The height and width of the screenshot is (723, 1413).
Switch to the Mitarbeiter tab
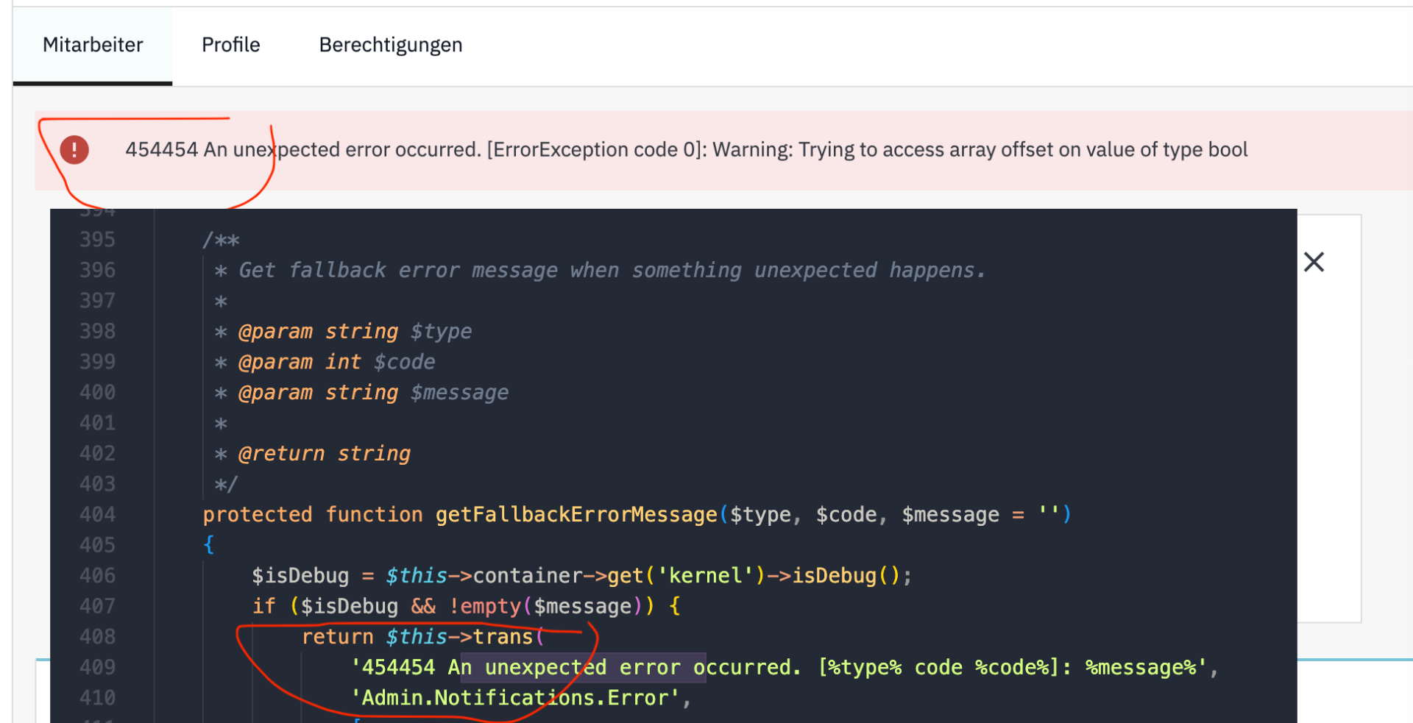tap(93, 45)
